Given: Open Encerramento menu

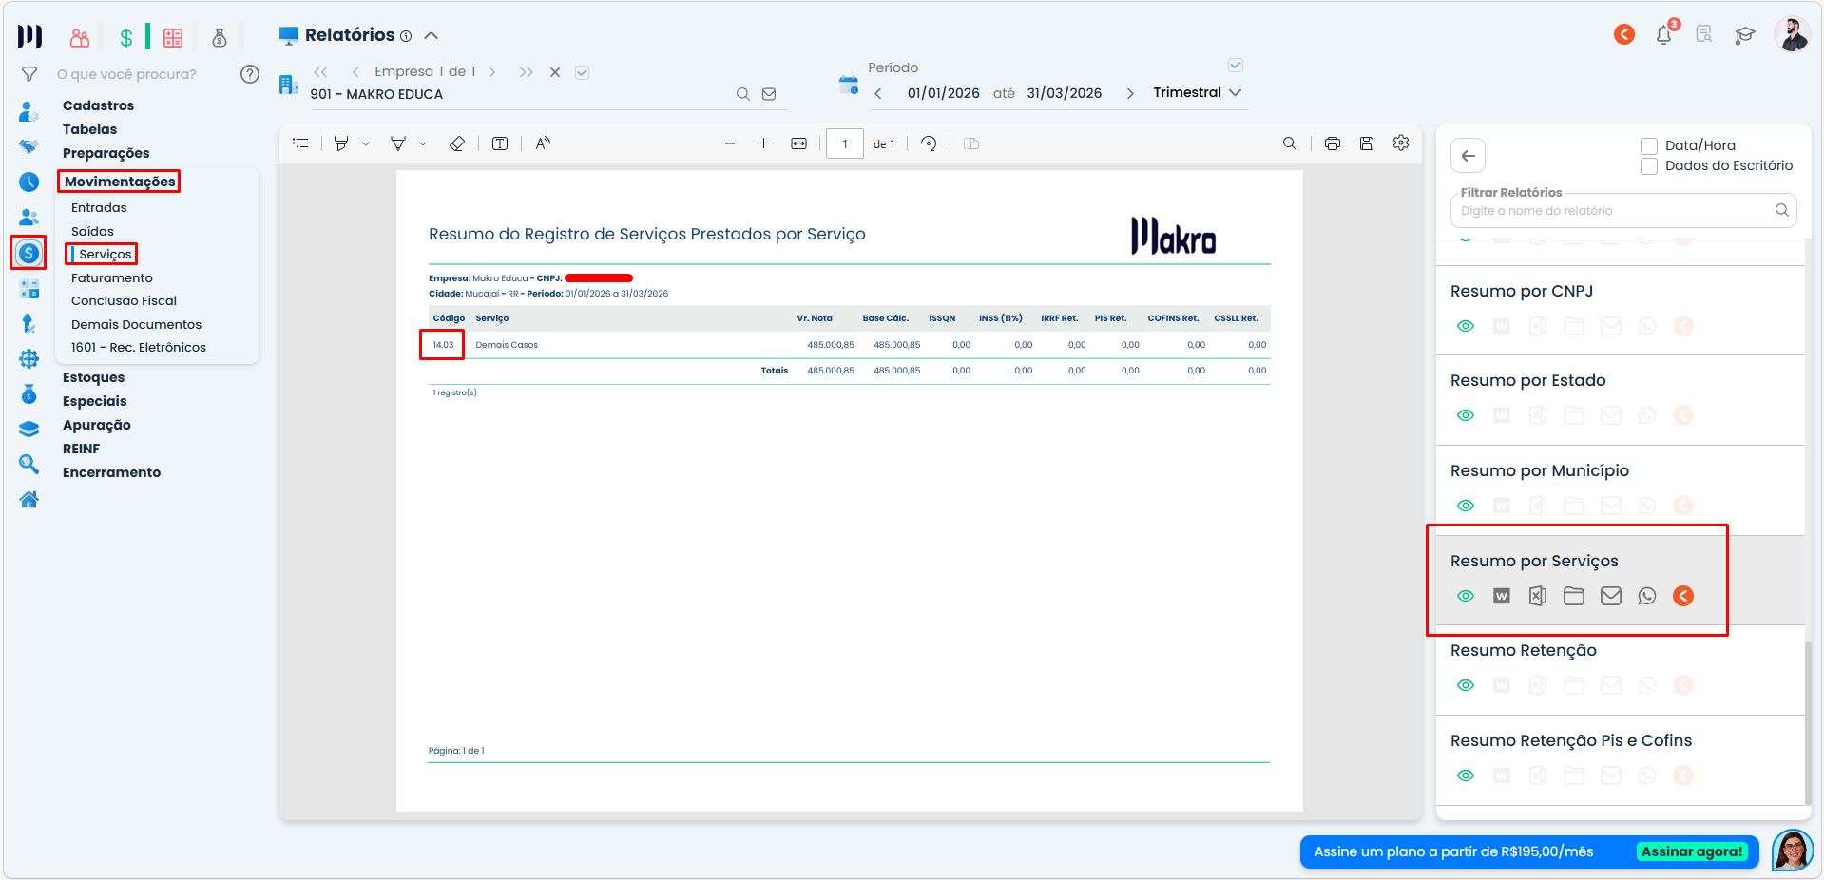Looking at the screenshot, I should [x=111, y=472].
